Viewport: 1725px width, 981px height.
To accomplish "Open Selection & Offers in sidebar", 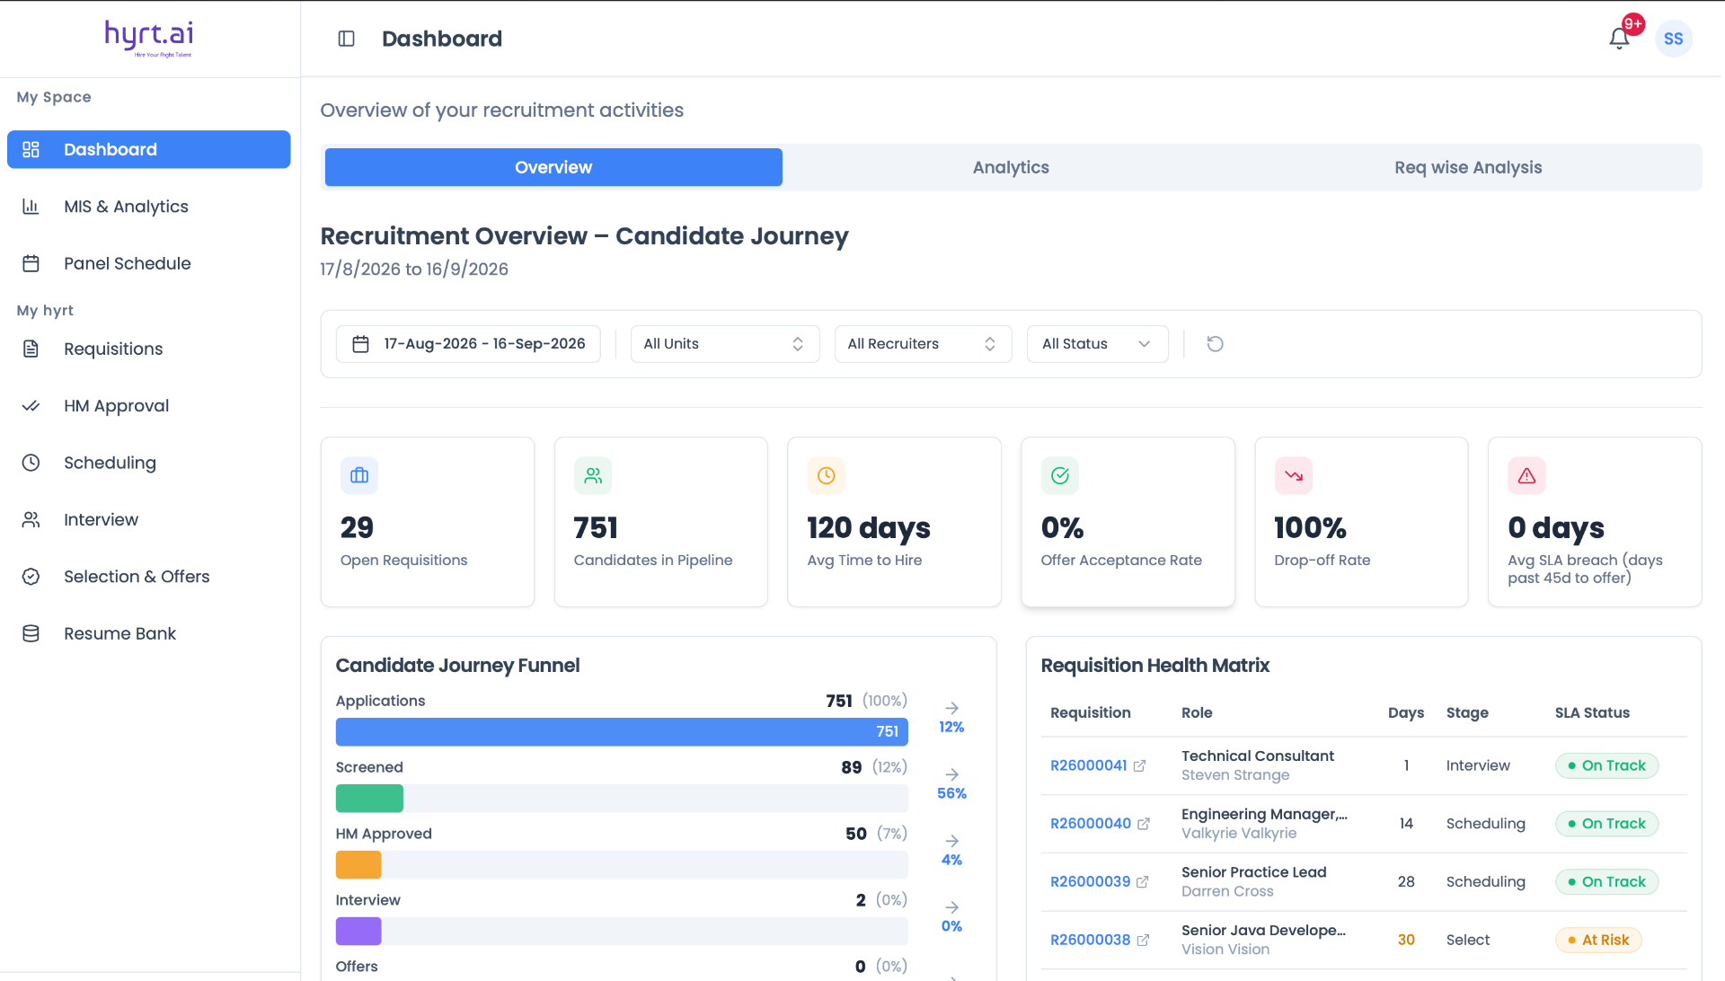I will [x=148, y=577].
